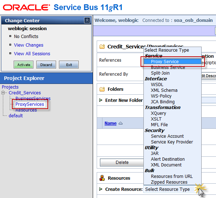This screenshot has width=216, height=198.
Task: Click the Delete button
Action: click(x=122, y=162)
